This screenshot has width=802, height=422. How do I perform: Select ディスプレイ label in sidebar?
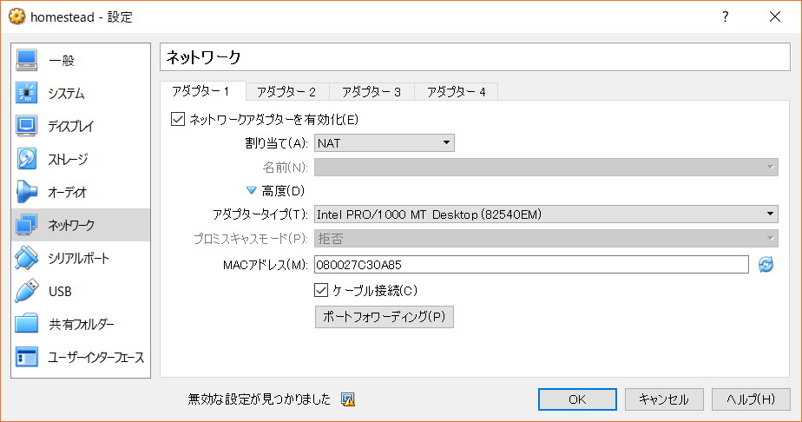[70, 127]
